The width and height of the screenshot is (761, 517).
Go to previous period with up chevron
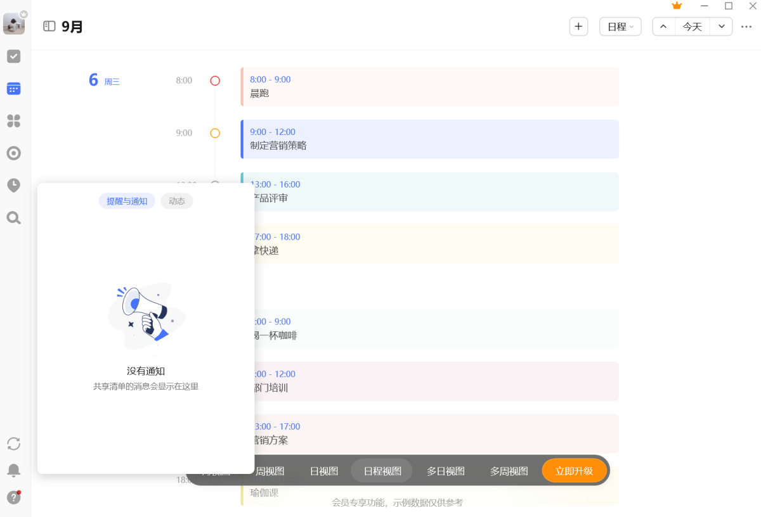(x=663, y=27)
